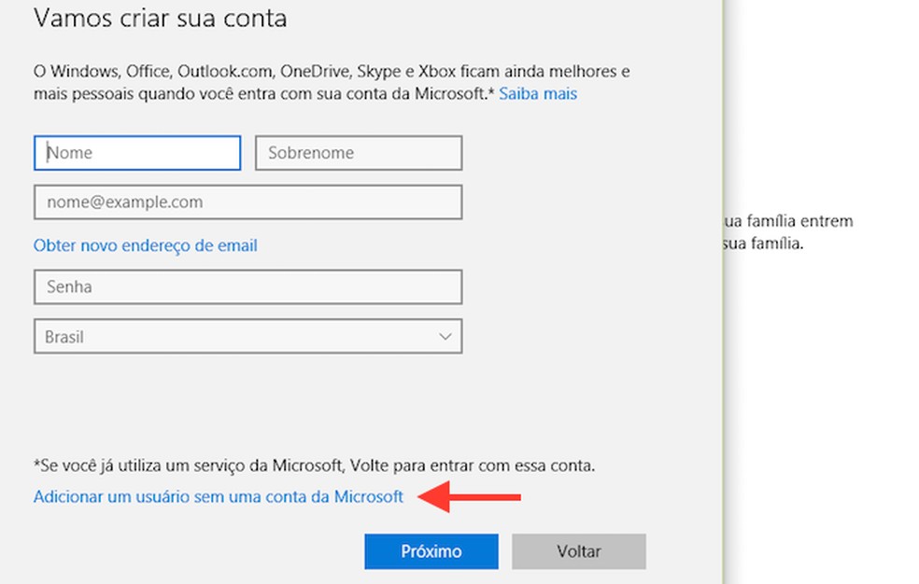Click the chevron on the country selector
The image size is (919, 584).
[x=445, y=336]
